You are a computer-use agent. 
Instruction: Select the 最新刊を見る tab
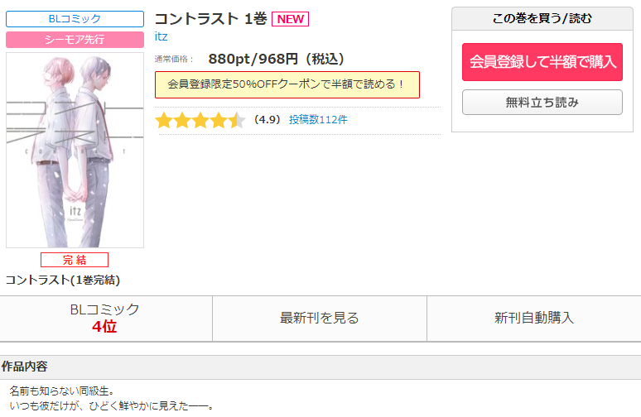coord(320,319)
